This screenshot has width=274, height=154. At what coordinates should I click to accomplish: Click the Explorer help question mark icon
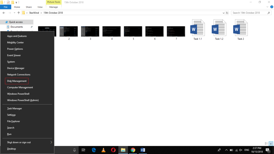[x=272, y=7]
